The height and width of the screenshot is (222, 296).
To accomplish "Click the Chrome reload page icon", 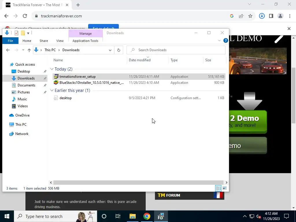I will [x=25, y=16].
